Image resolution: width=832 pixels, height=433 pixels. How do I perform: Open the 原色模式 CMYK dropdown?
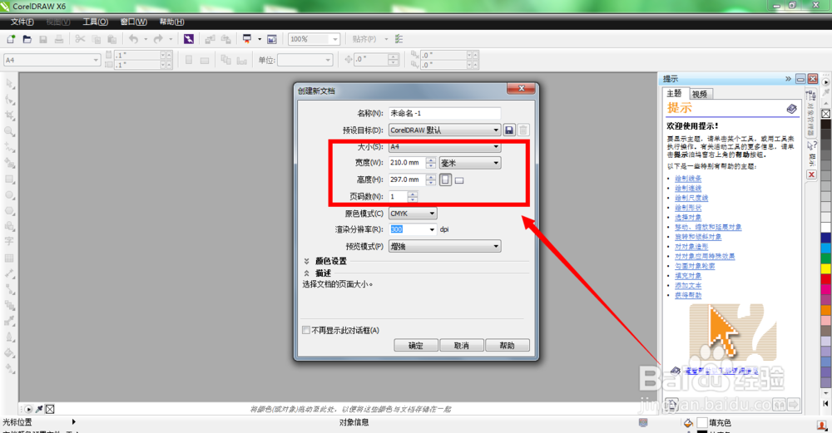[x=413, y=213]
